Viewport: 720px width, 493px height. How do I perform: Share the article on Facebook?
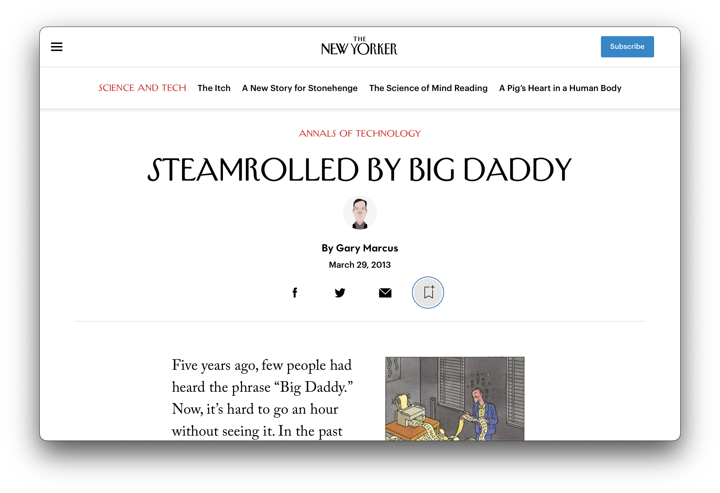pos(294,293)
